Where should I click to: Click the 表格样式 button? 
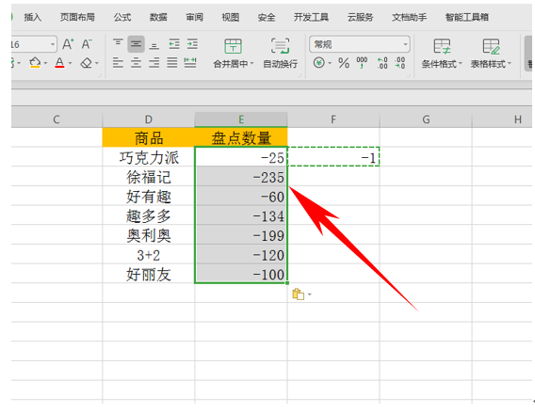click(491, 54)
